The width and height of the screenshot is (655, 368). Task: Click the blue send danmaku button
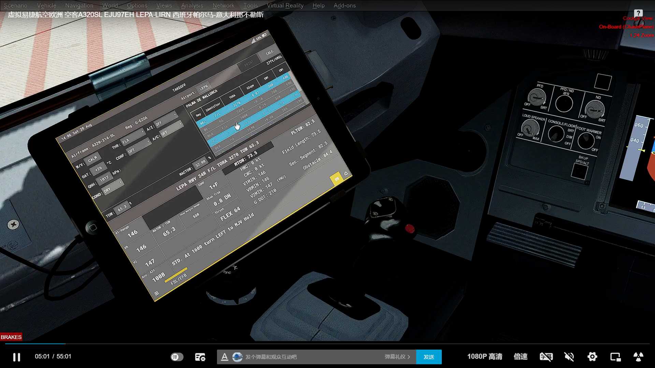[x=429, y=357]
